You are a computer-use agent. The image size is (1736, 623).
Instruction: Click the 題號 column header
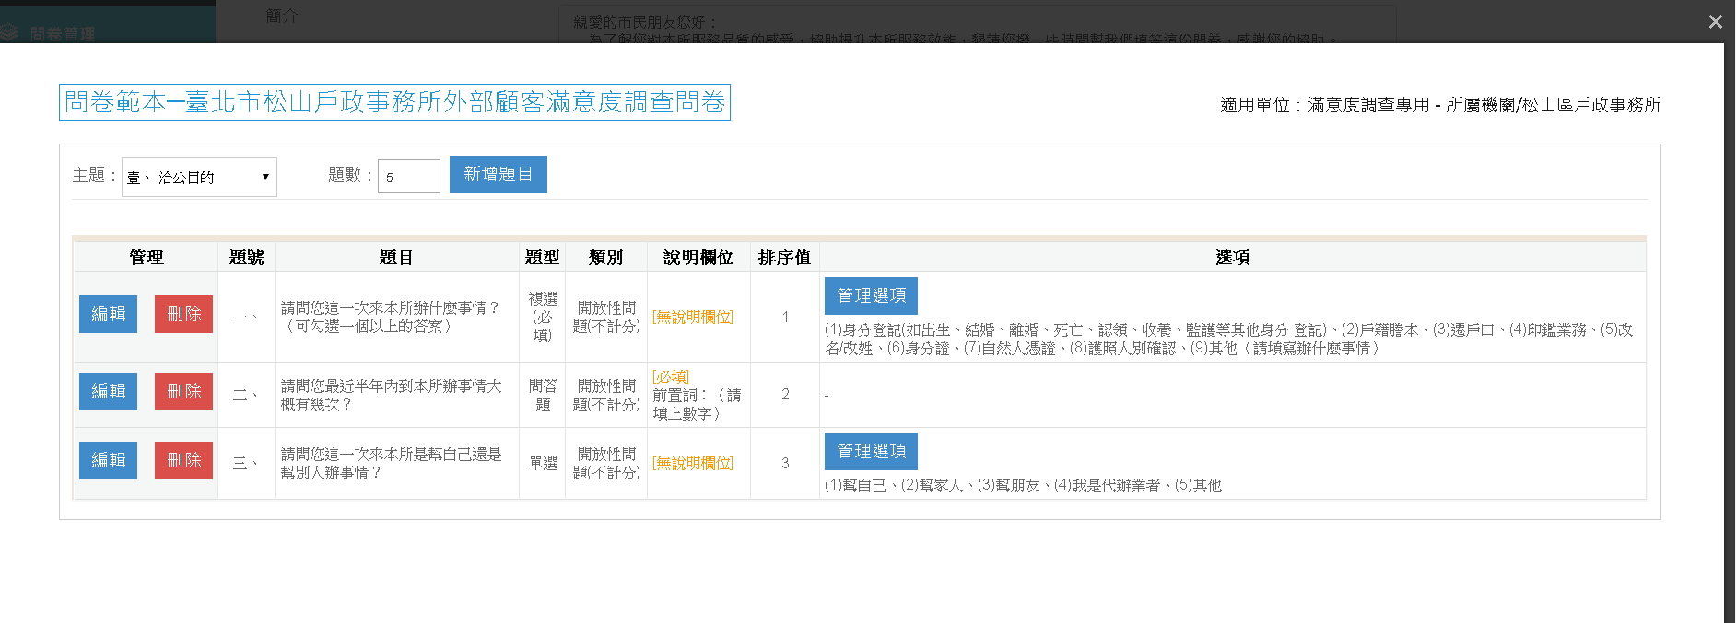tap(246, 258)
